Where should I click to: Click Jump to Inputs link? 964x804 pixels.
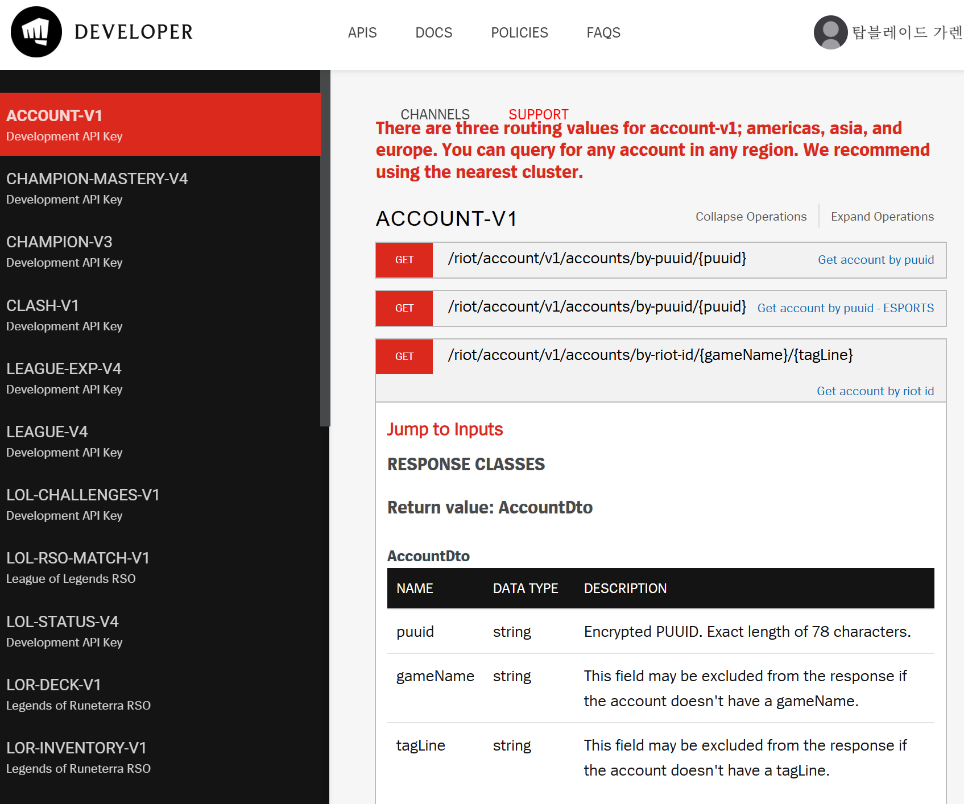click(445, 429)
